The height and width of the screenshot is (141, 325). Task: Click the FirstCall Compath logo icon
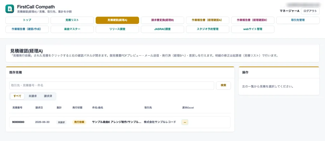(10, 9)
